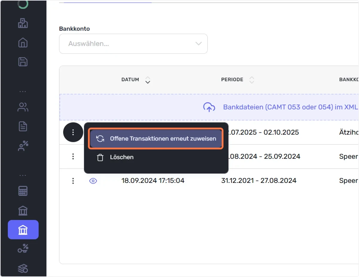Screen dimensions: 359x277
Task: Click the period ending 02.10.2025
Action: pos(264,132)
